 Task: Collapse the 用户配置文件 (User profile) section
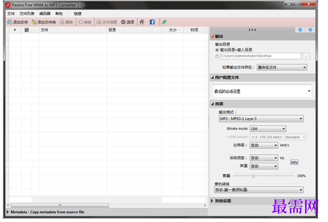pos(262,77)
